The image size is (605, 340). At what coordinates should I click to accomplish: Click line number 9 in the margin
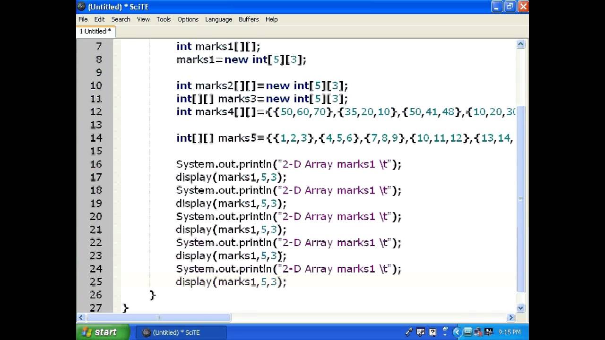(99, 73)
